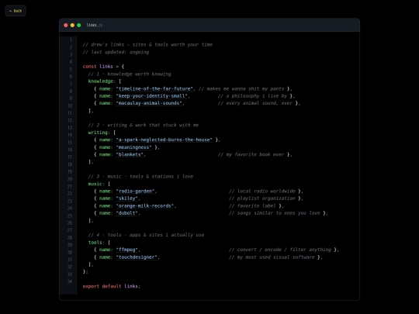419x314 pixels.
Task: Click the "tools: [" key
Action: click(x=99, y=243)
